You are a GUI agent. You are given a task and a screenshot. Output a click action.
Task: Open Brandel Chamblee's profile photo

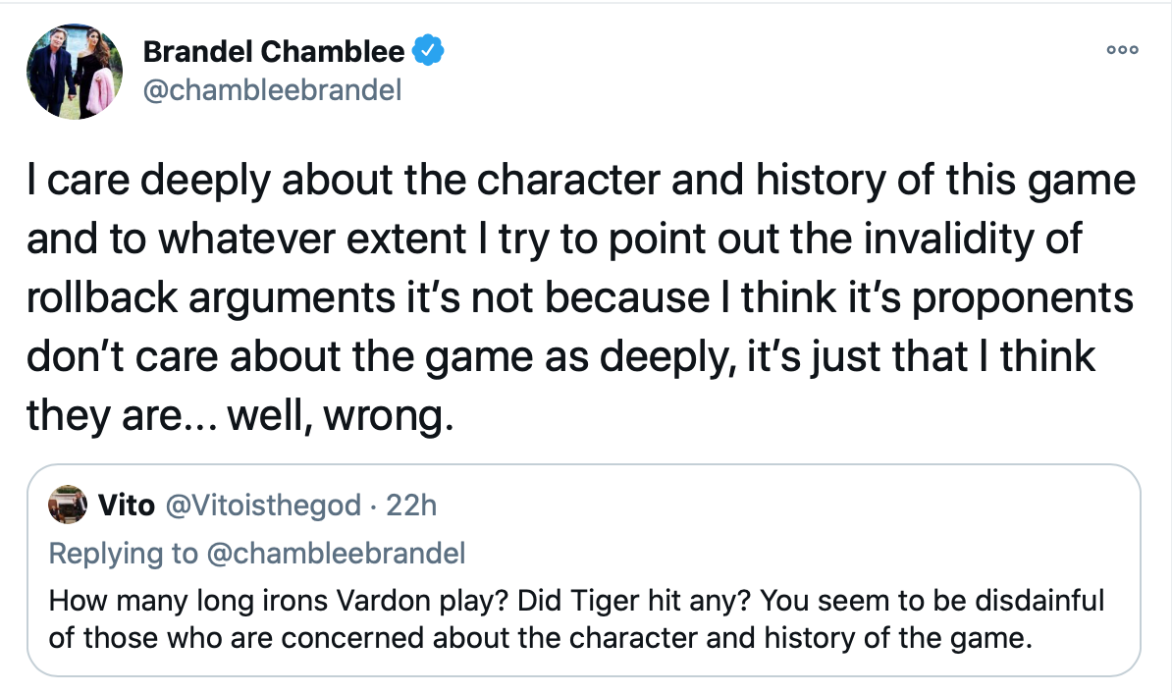point(74,71)
